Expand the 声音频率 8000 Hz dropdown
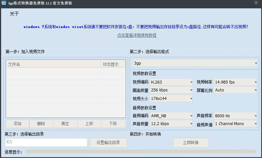 click(x=235, y=116)
